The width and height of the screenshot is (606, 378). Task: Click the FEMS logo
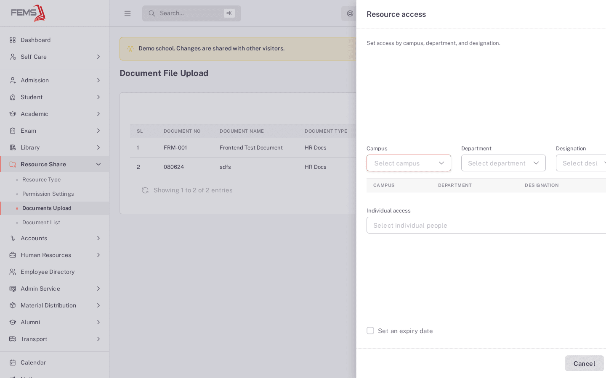tap(28, 13)
